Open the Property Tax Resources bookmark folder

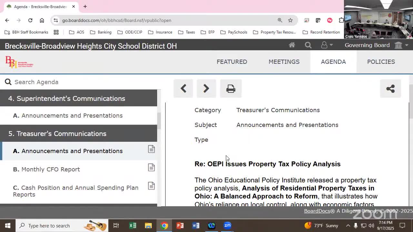coord(275,32)
